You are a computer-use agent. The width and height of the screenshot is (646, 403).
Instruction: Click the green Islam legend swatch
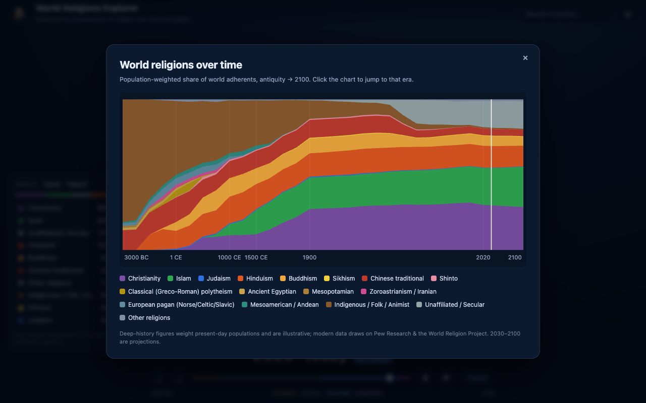click(170, 279)
